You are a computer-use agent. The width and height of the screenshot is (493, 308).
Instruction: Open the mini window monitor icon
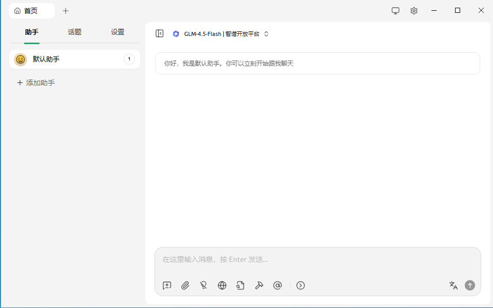click(x=395, y=10)
